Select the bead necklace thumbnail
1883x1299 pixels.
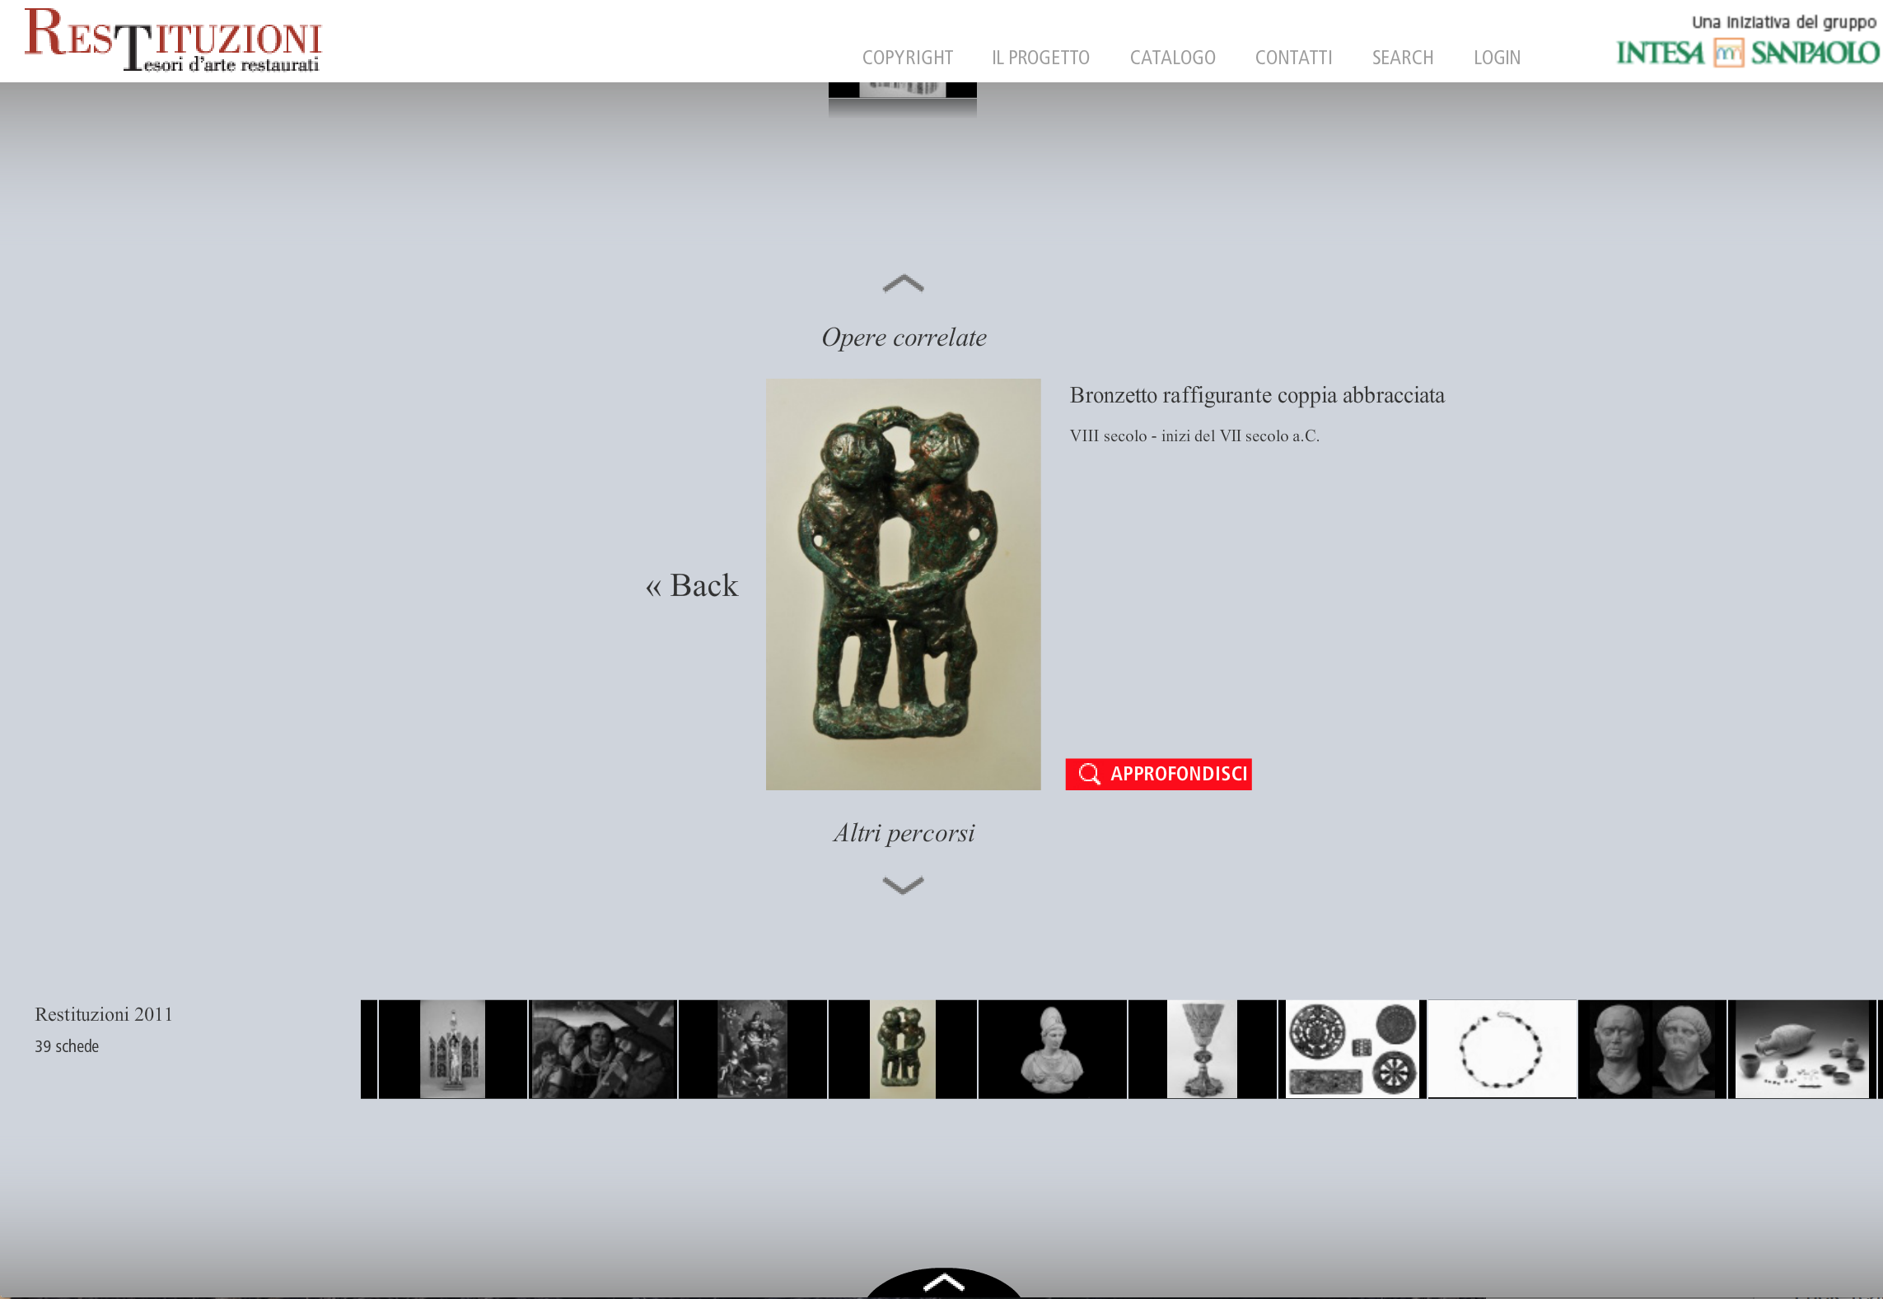(x=1501, y=1049)
